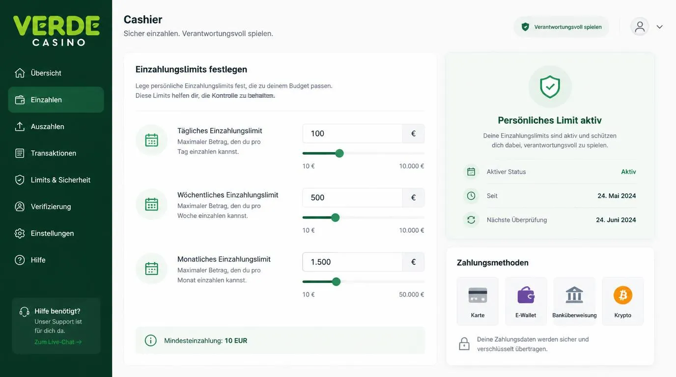This screenshot has height=377, width=676.
Task: Click the Verantwortungsvoll spielen button
Action: tap(561, 27)
